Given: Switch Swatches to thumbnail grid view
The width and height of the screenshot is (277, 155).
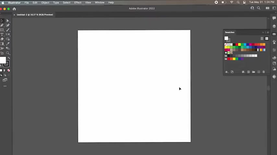Looking at the screenshot, I should tap(267, 38).
